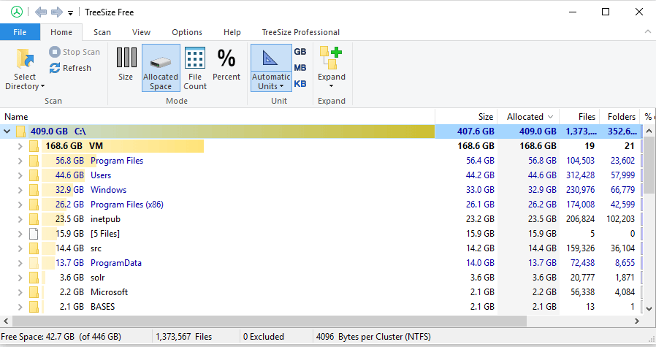Image resolution: width=656 pixels, height=347 pixels.
Task: Click the Stop Scan button
Action: click(75, 52)
